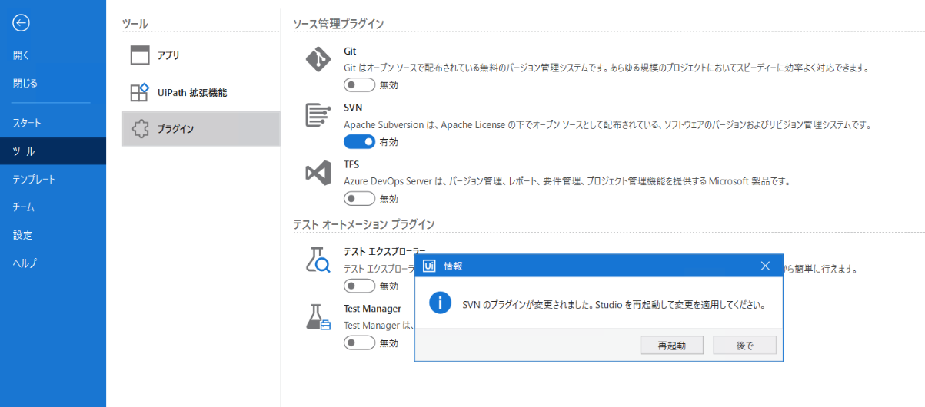
Task: Click the 後で button
Action: coord(744,345)
